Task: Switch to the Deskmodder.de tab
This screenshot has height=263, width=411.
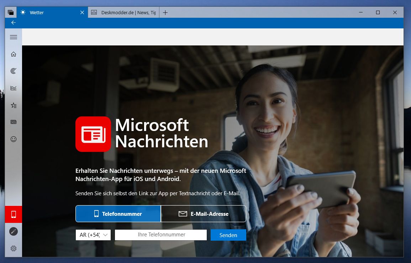Action: 124,12
